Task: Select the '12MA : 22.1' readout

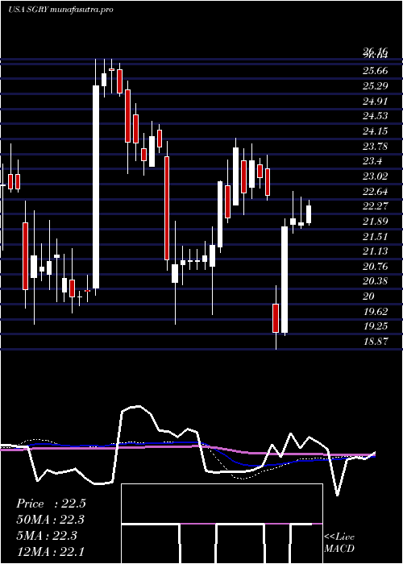Action: (51, 551)
